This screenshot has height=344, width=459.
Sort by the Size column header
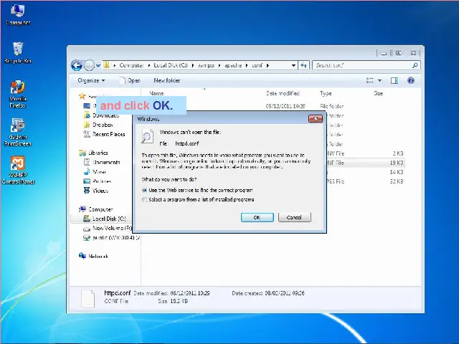pyautogui.click(x=378, y=93)
